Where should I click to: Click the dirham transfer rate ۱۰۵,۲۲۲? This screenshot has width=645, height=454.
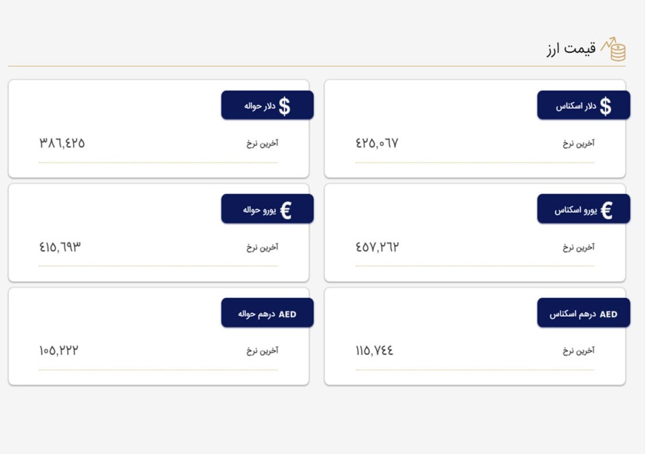[58, 351]
